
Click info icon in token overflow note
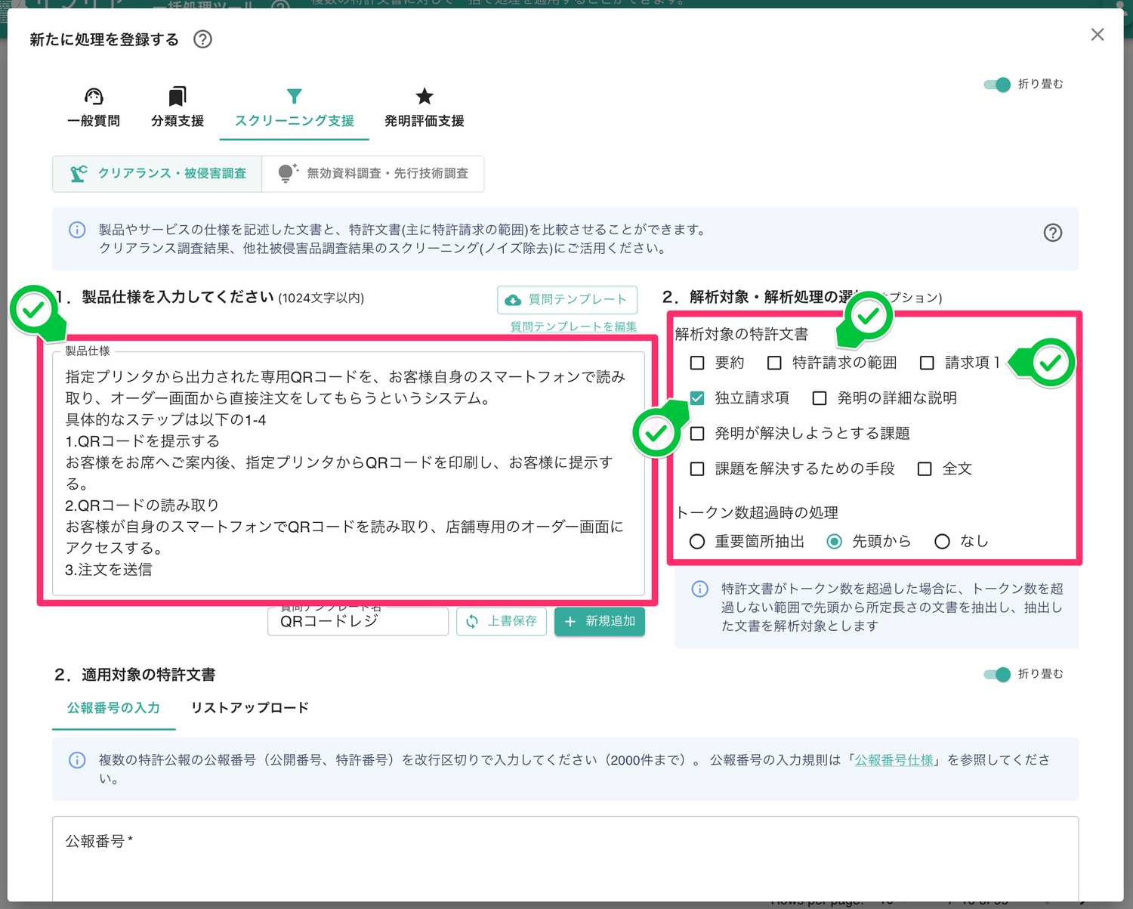point(700,589)
